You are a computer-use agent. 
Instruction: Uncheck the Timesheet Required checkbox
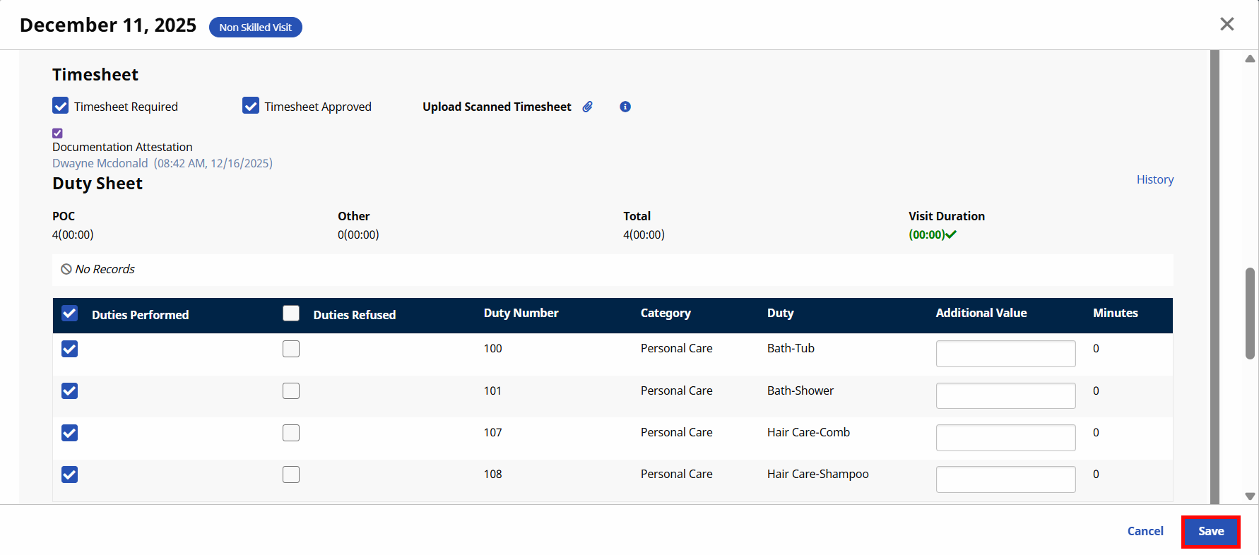click(61, 106)
